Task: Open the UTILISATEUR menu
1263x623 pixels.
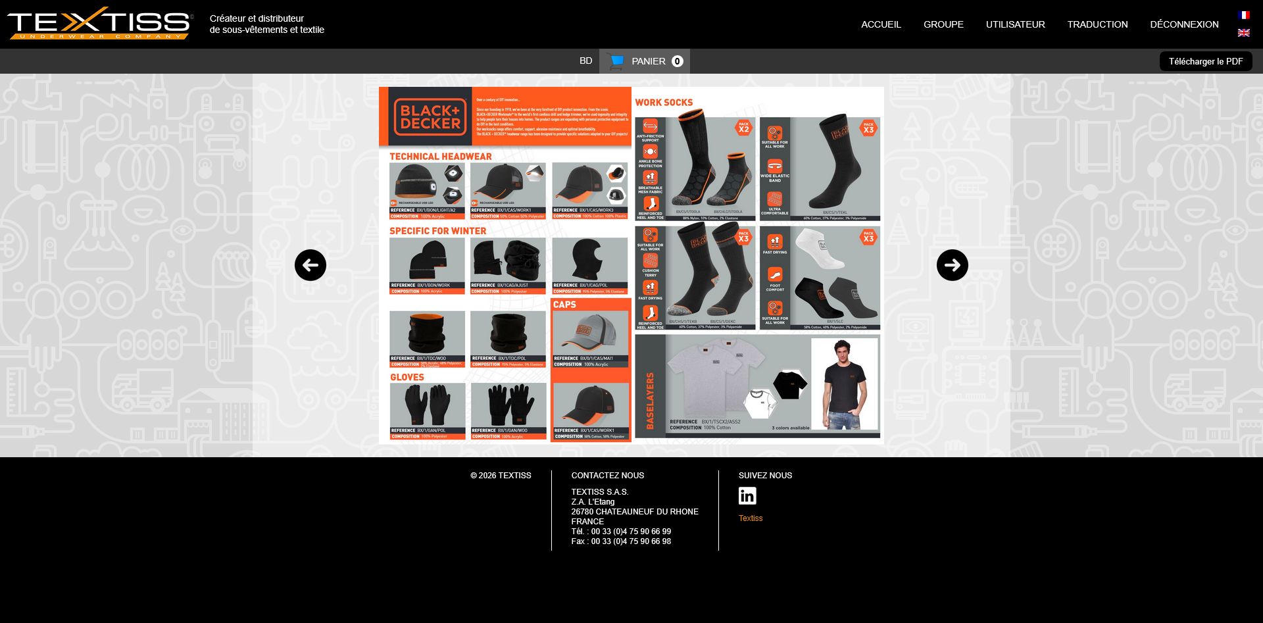Action: click(x=1015, y=24)
